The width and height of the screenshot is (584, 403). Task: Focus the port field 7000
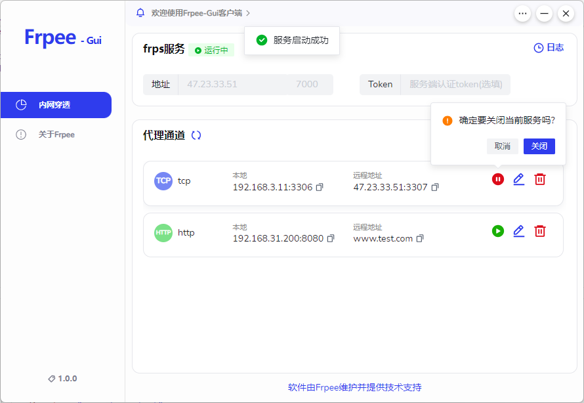310,85
